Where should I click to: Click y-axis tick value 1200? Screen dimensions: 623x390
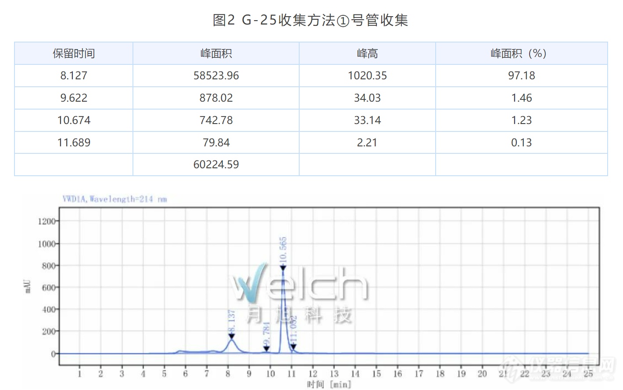[47, 221]
